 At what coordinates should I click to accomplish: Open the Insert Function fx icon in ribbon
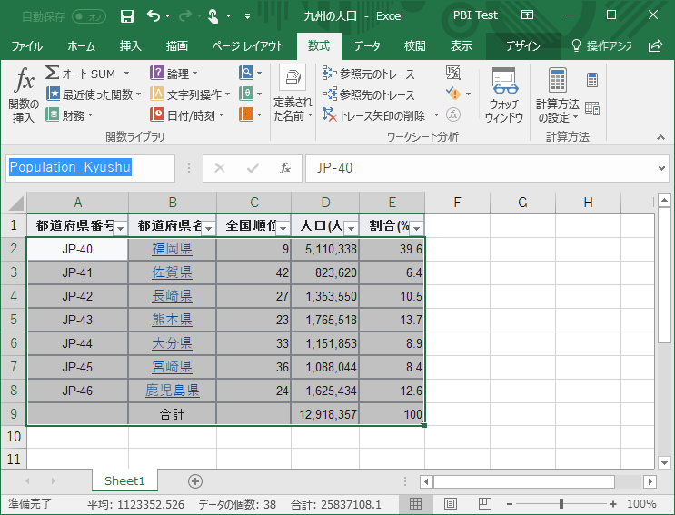(x=25, y=80)
